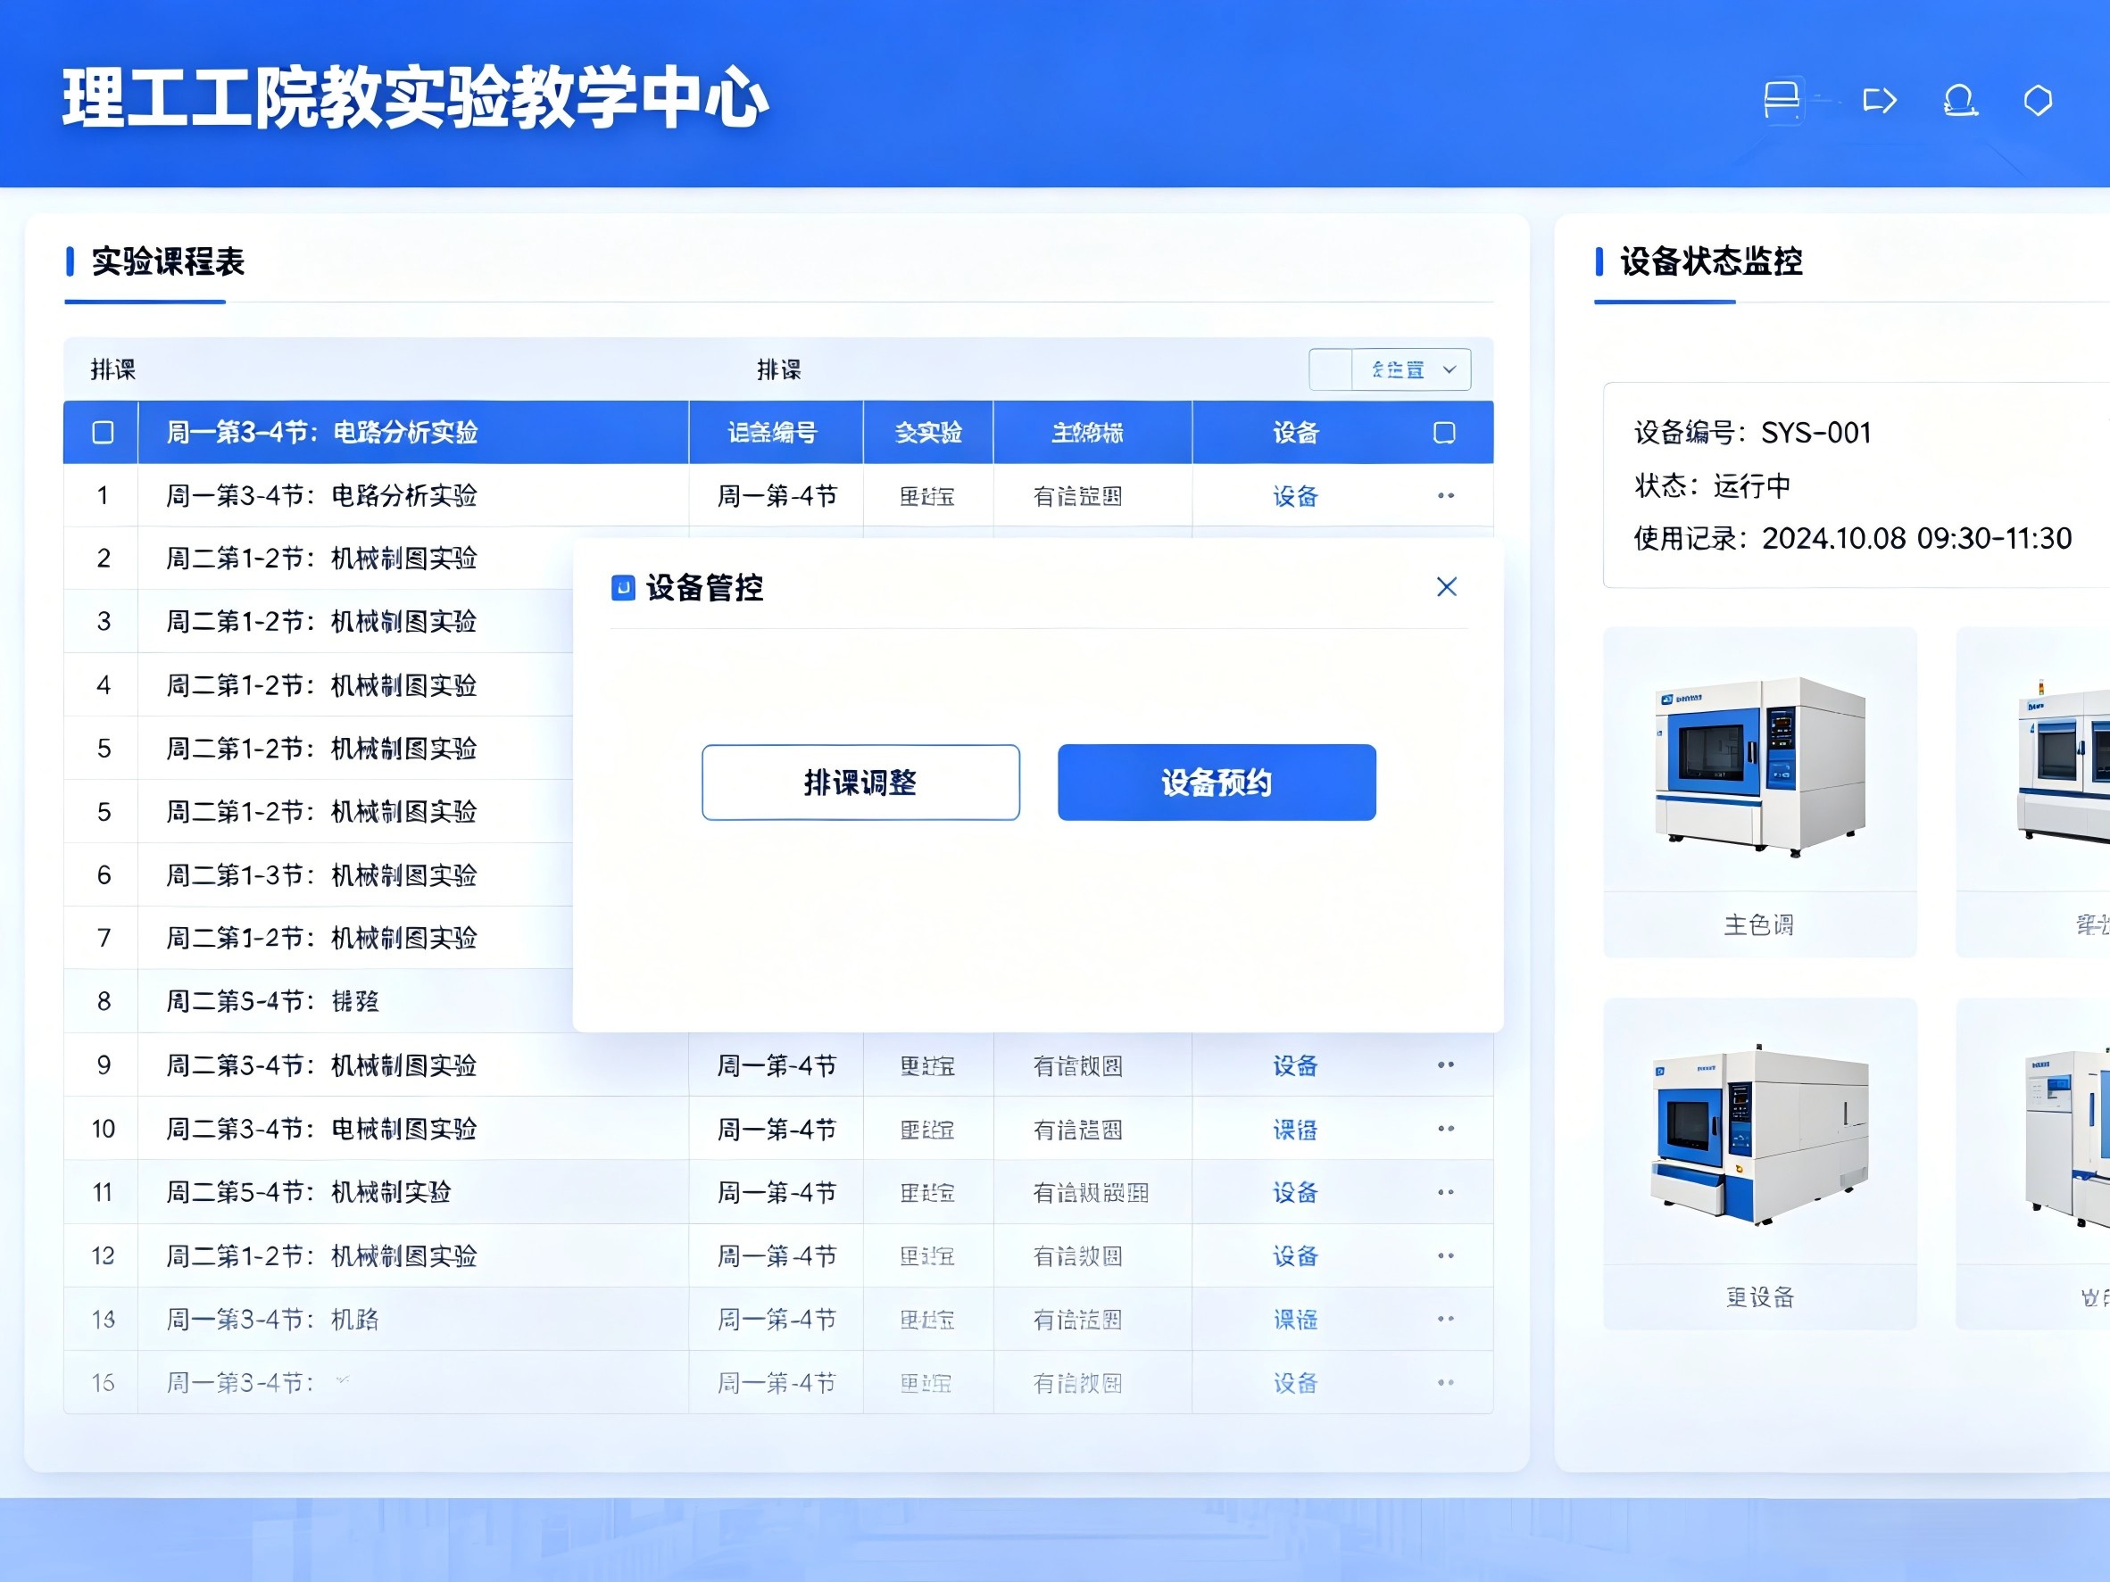
Task: Toggle checkbox at right of table header
Action: [1444, 433]
